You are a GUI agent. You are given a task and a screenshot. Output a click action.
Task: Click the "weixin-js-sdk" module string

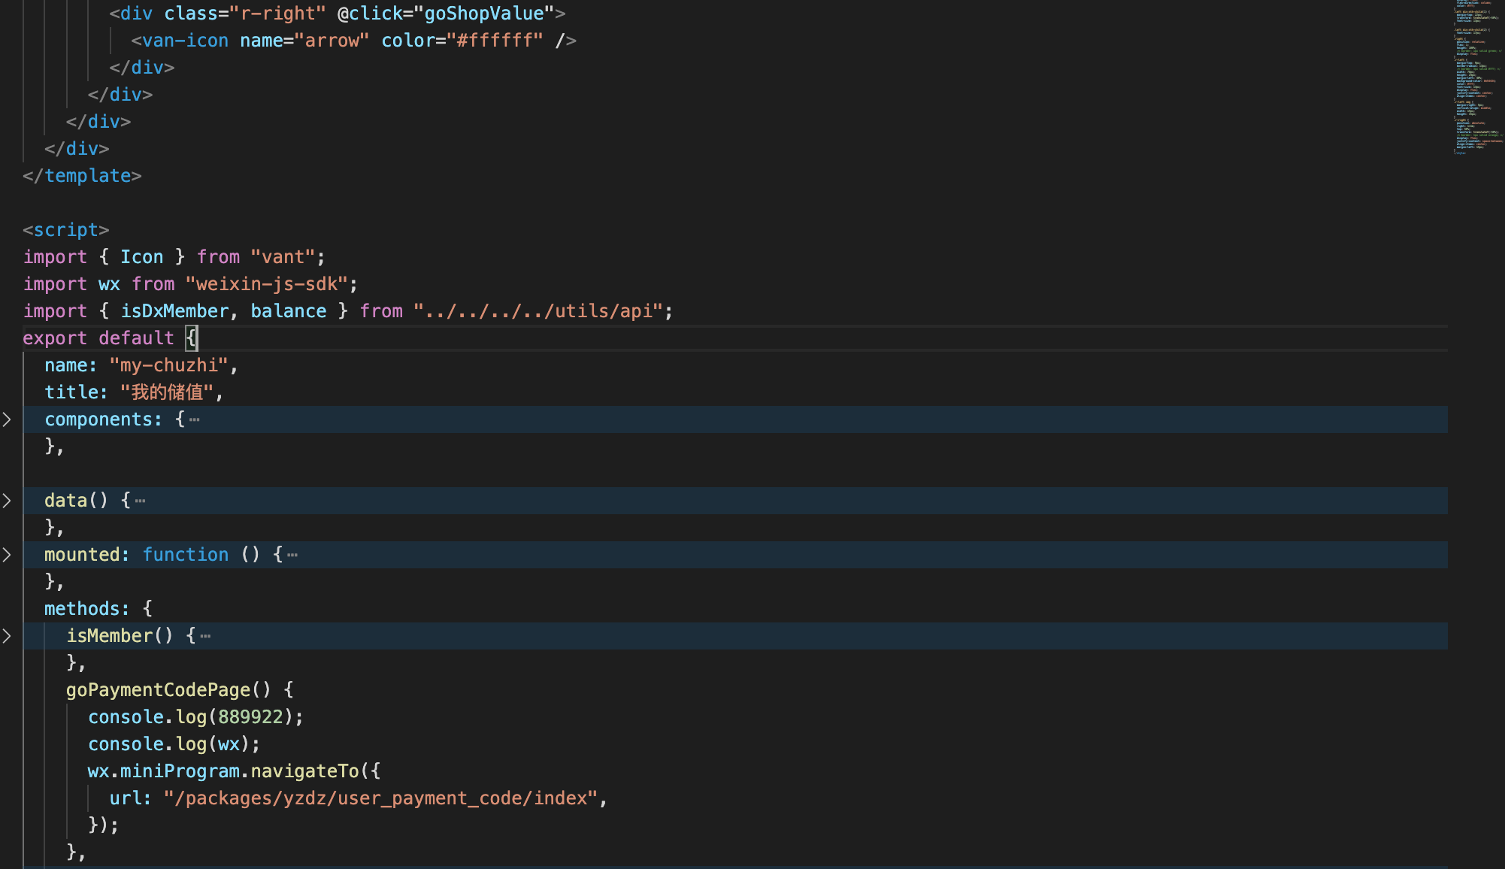click(266, 284)
